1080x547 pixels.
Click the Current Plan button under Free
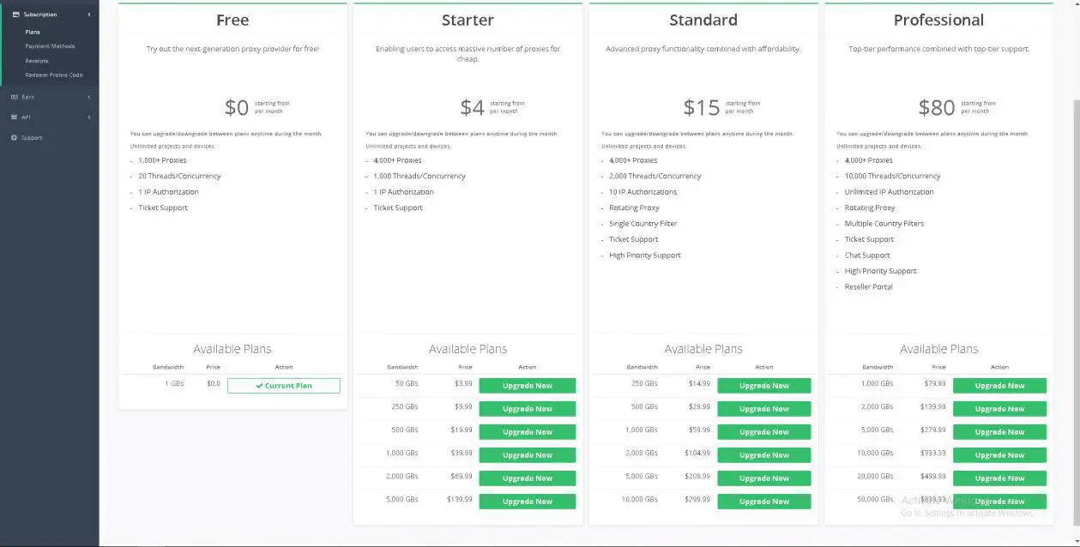(x=283, y=386)
